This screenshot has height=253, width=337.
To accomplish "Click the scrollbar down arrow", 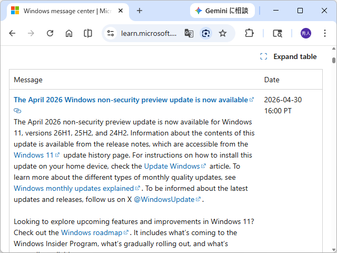I will pyautogui.click(x=333, y=249).
